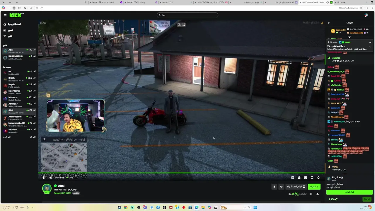Screen dimensions: 375x211
Task: Expand the pinned message chevron
Action: tap(370, 47)
